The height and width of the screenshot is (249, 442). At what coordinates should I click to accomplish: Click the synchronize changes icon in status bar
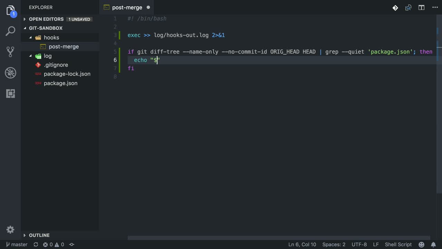[36, 245]
